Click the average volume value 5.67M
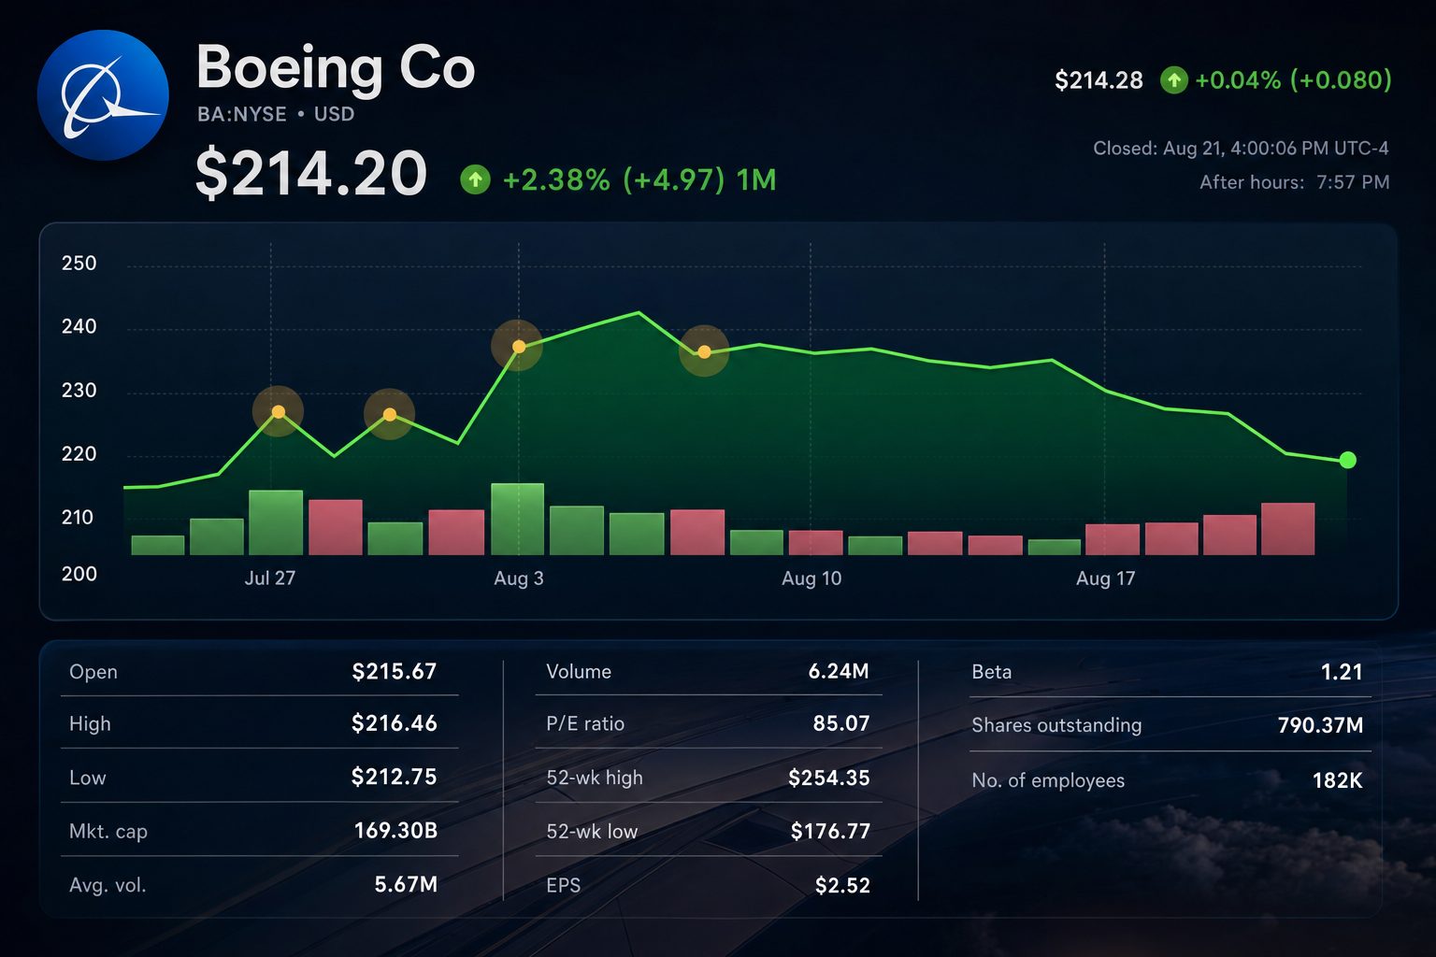 pyautogui.click(x=406, y=884)
